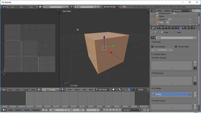Click the Timeline editor type icon
201x113 pixels.
4,110
